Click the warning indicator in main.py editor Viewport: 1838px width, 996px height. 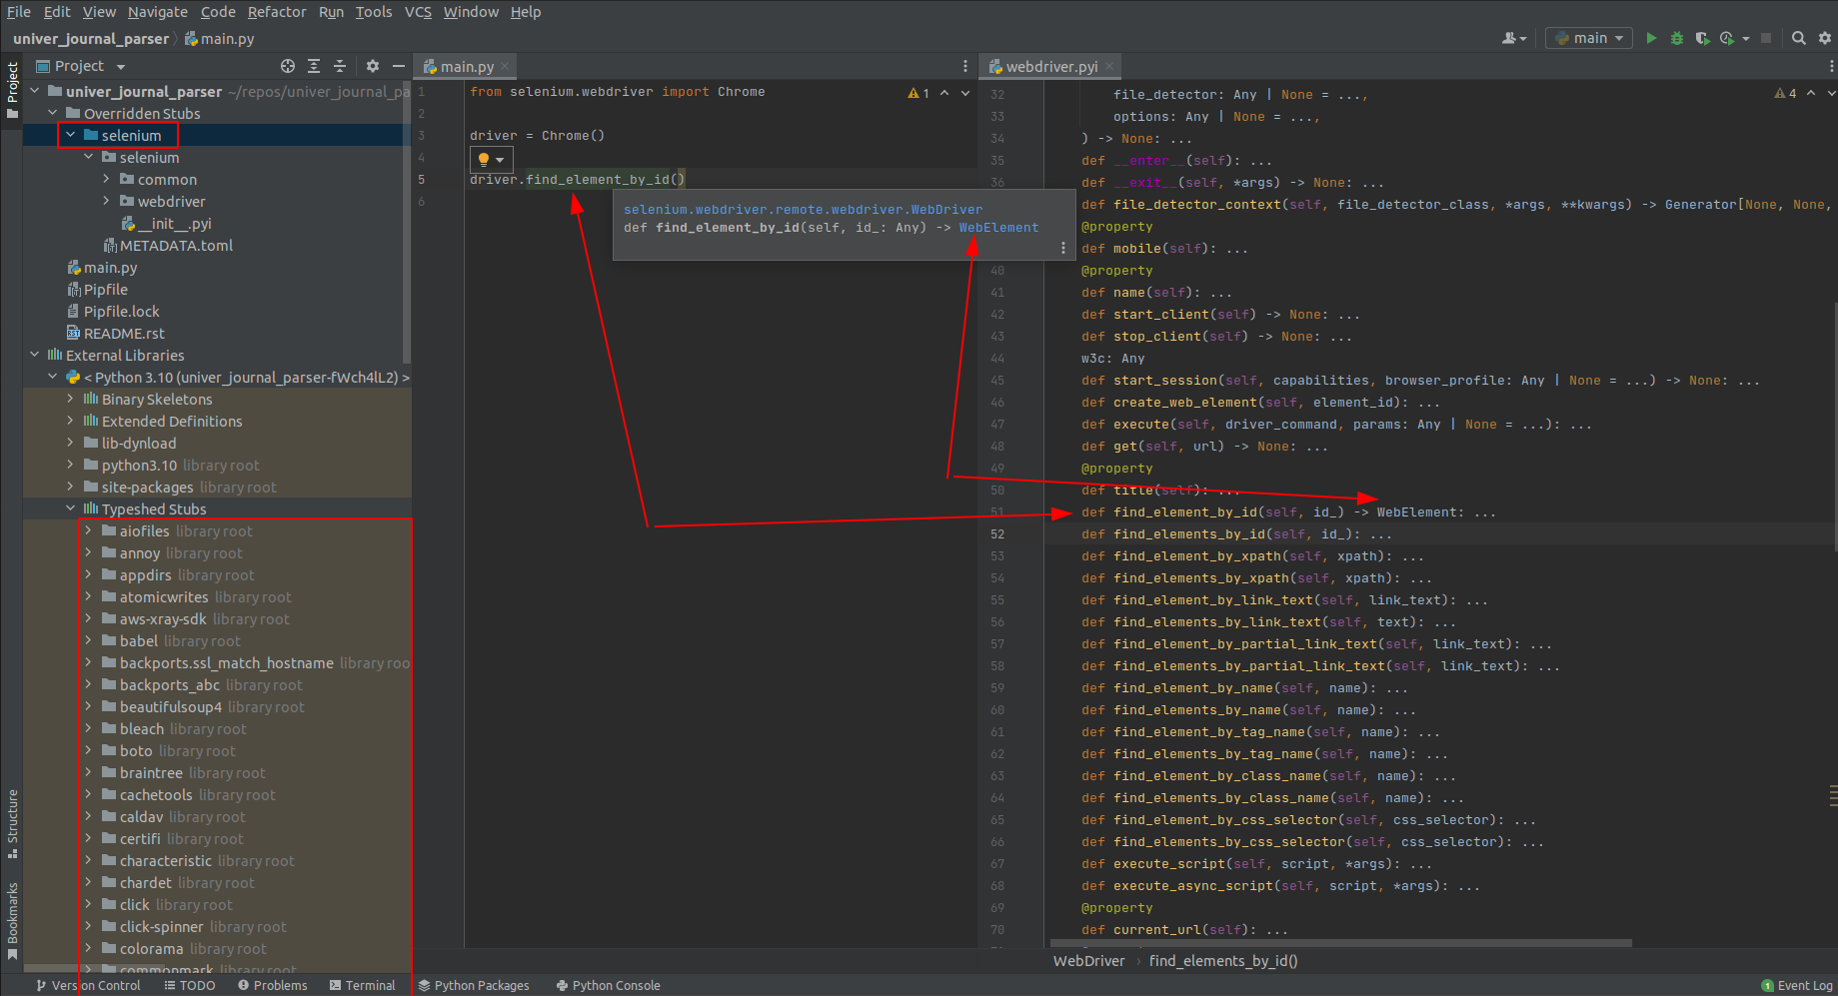tap(919, 93)
